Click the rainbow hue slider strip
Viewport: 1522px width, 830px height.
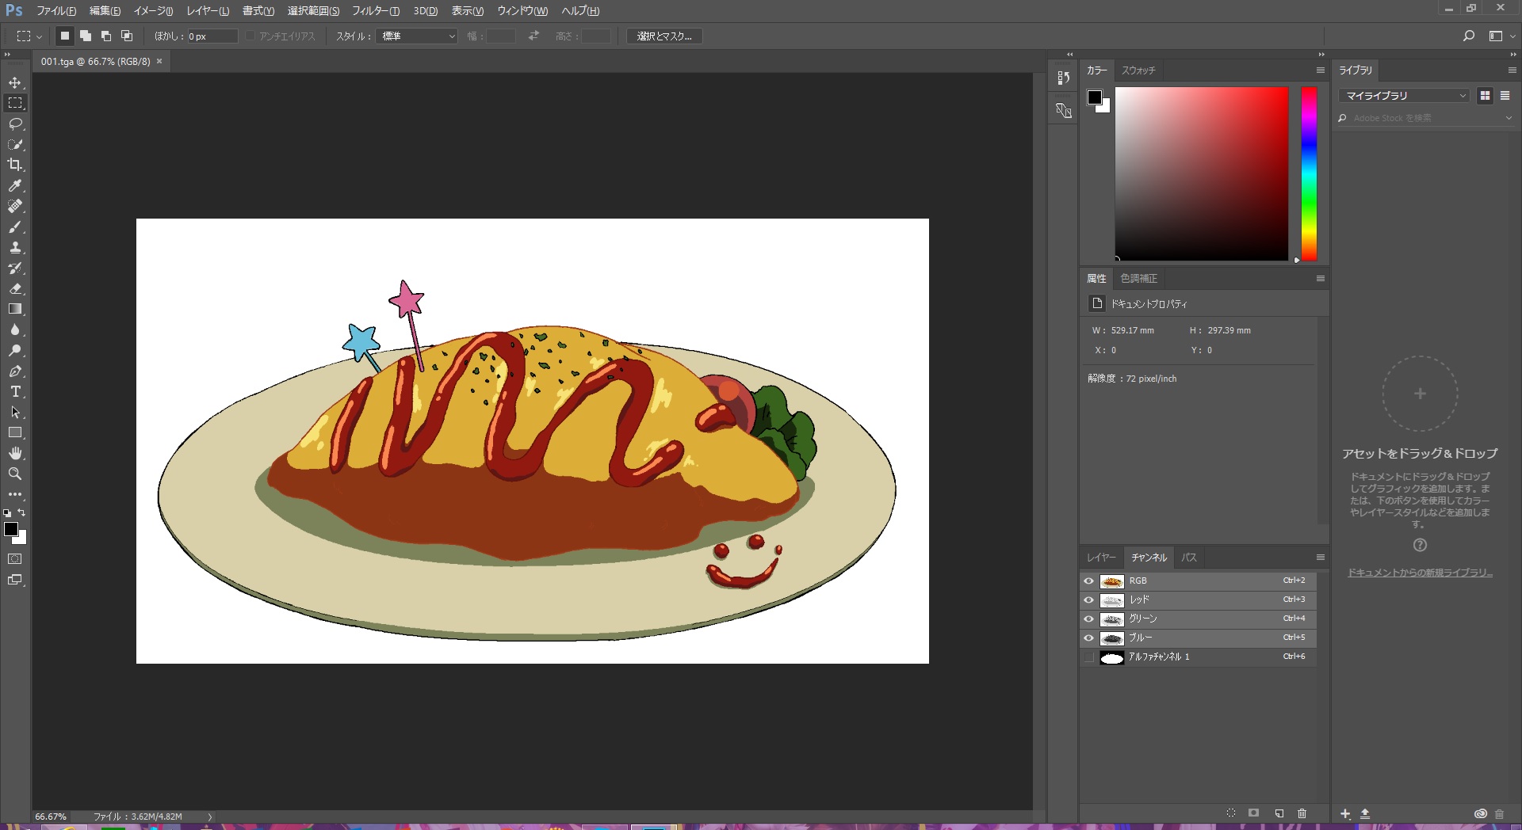pos(1309,174)
